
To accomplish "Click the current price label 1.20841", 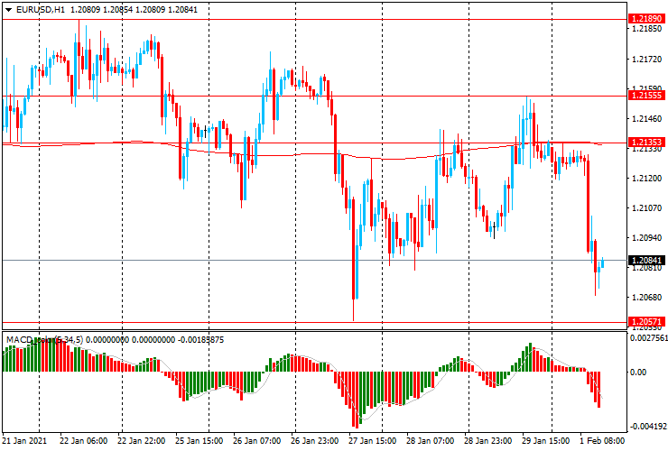I will 646,260.
